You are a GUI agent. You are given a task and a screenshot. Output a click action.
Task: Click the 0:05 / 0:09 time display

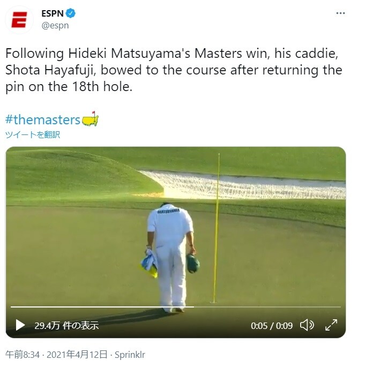272,325
